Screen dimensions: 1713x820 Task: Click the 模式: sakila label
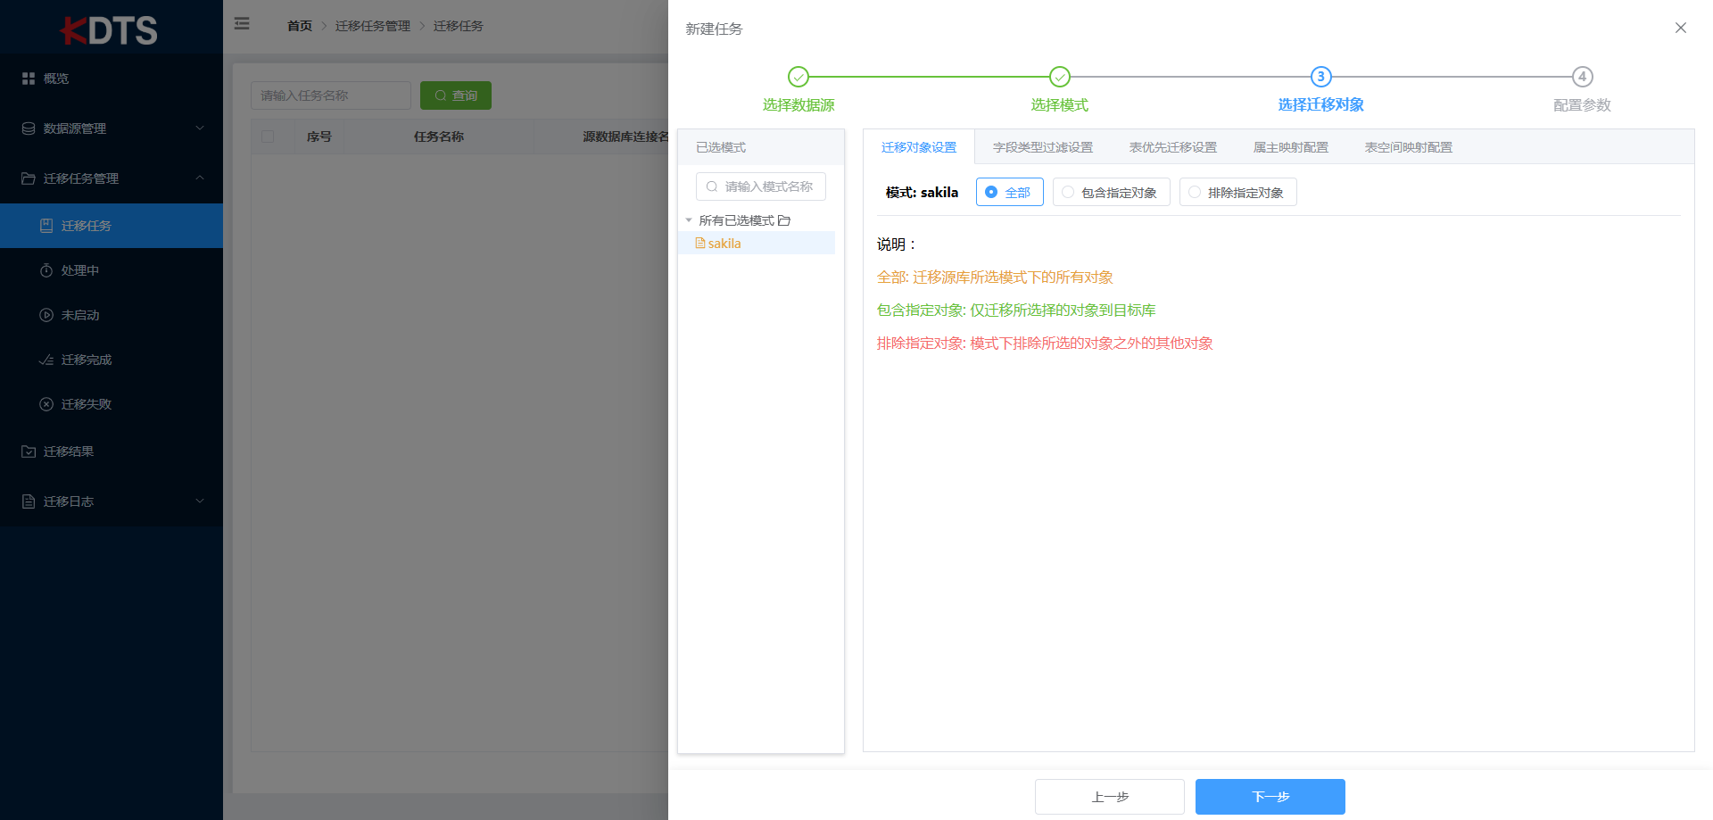pyautogui.click(x=922, y=192)
